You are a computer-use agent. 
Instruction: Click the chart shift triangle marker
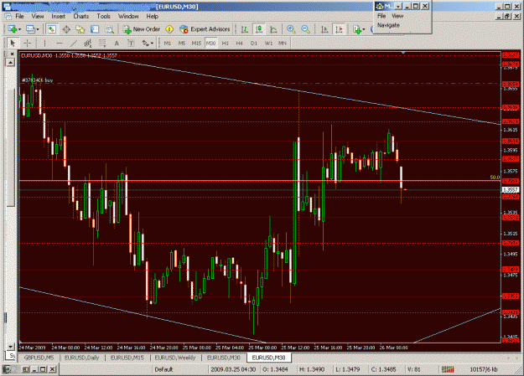(403, 53)
